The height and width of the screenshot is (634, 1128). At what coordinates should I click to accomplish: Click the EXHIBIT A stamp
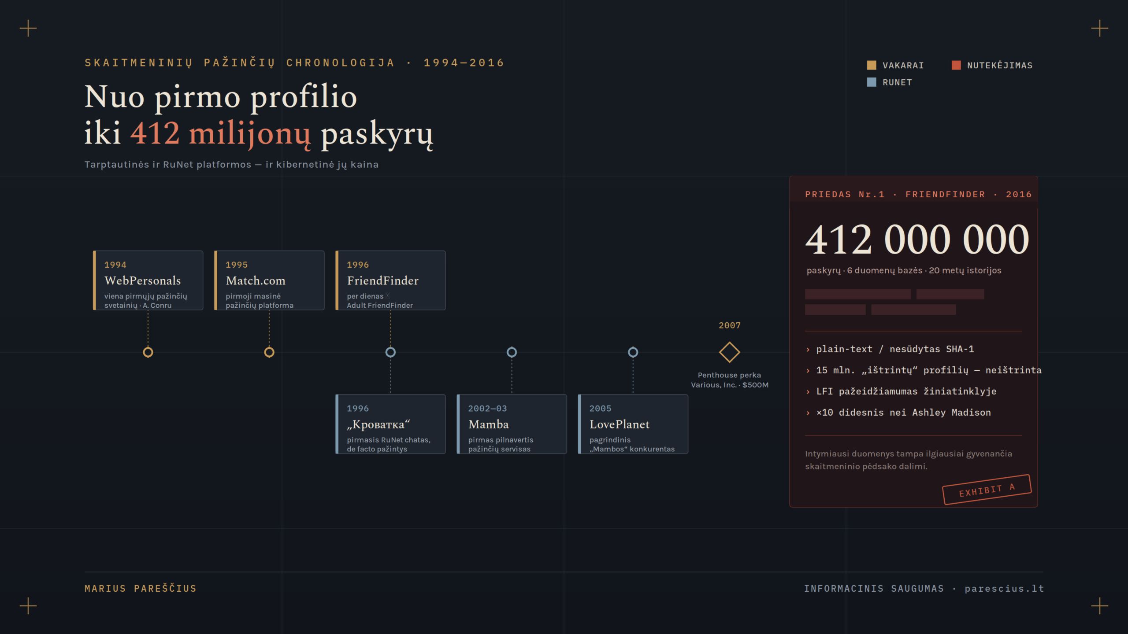coord(987,490)
